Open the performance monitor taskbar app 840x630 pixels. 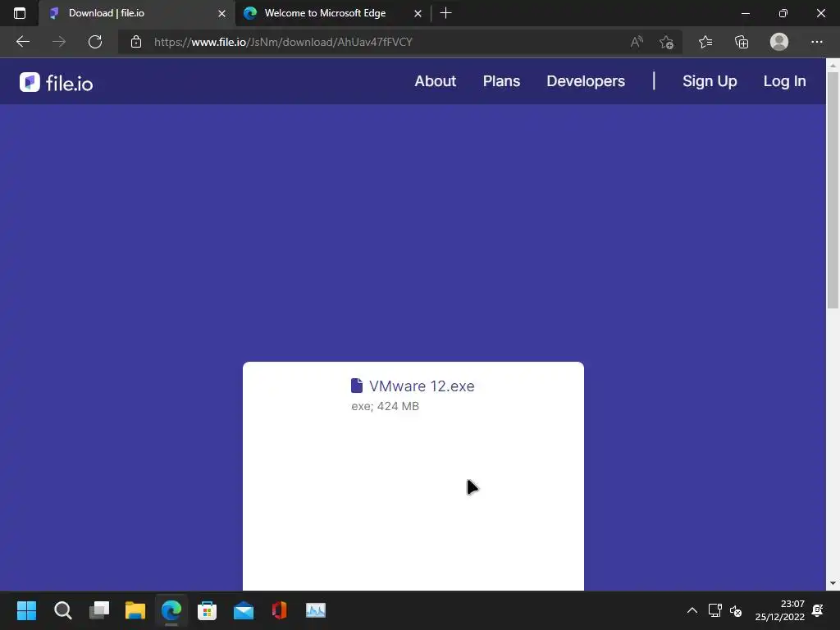tap(316, 610)
